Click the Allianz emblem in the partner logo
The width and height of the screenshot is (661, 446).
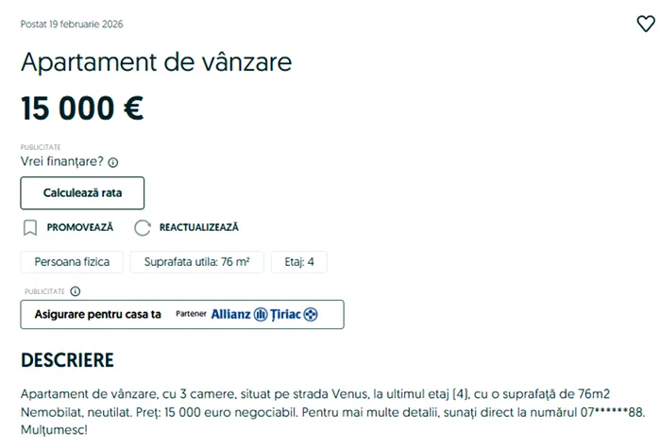[x=260, y=314]
